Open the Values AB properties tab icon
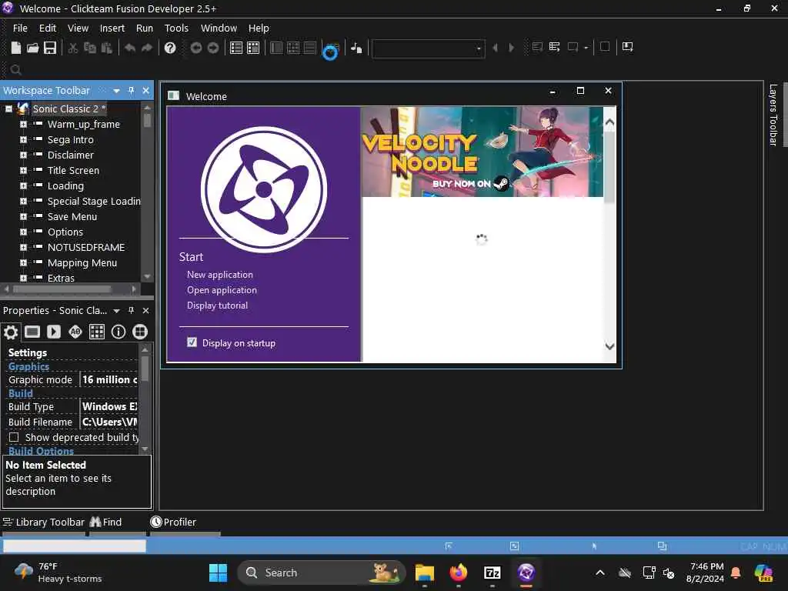 (x=75, y=332)
